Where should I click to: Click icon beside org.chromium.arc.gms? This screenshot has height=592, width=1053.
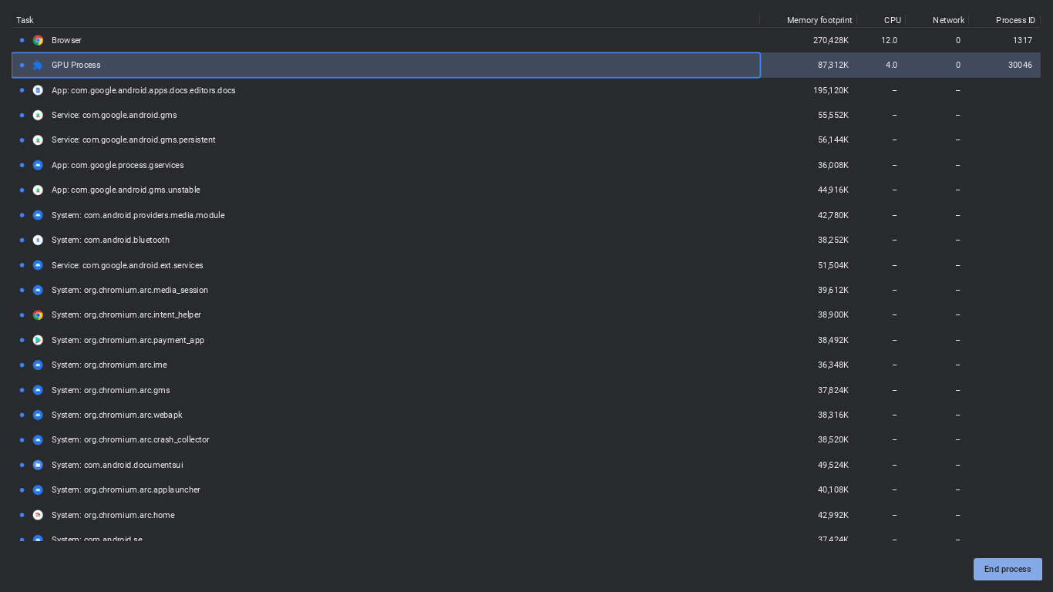click(x=38, y=390)
